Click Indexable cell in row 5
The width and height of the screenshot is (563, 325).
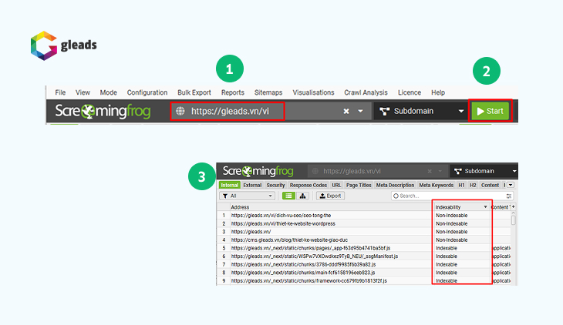pos(447,248)
